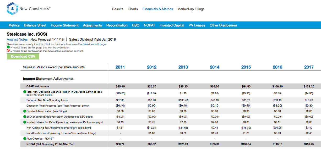321x150 pixels.
Task: Click the Income Statement Adjustments section heading
Action: click(48, 79)
